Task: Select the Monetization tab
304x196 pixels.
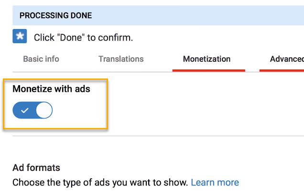Action: tap(206, 59)
